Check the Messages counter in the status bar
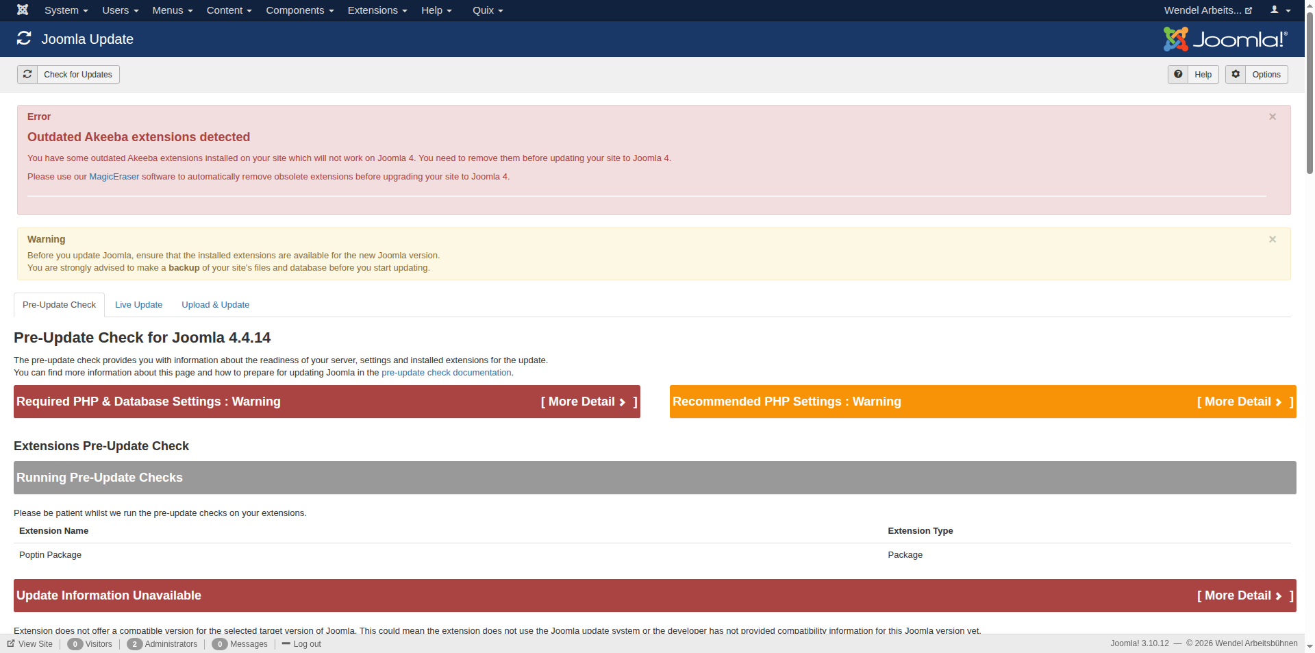The width and height of the screenshot is (1315, 653). (220, 643)
